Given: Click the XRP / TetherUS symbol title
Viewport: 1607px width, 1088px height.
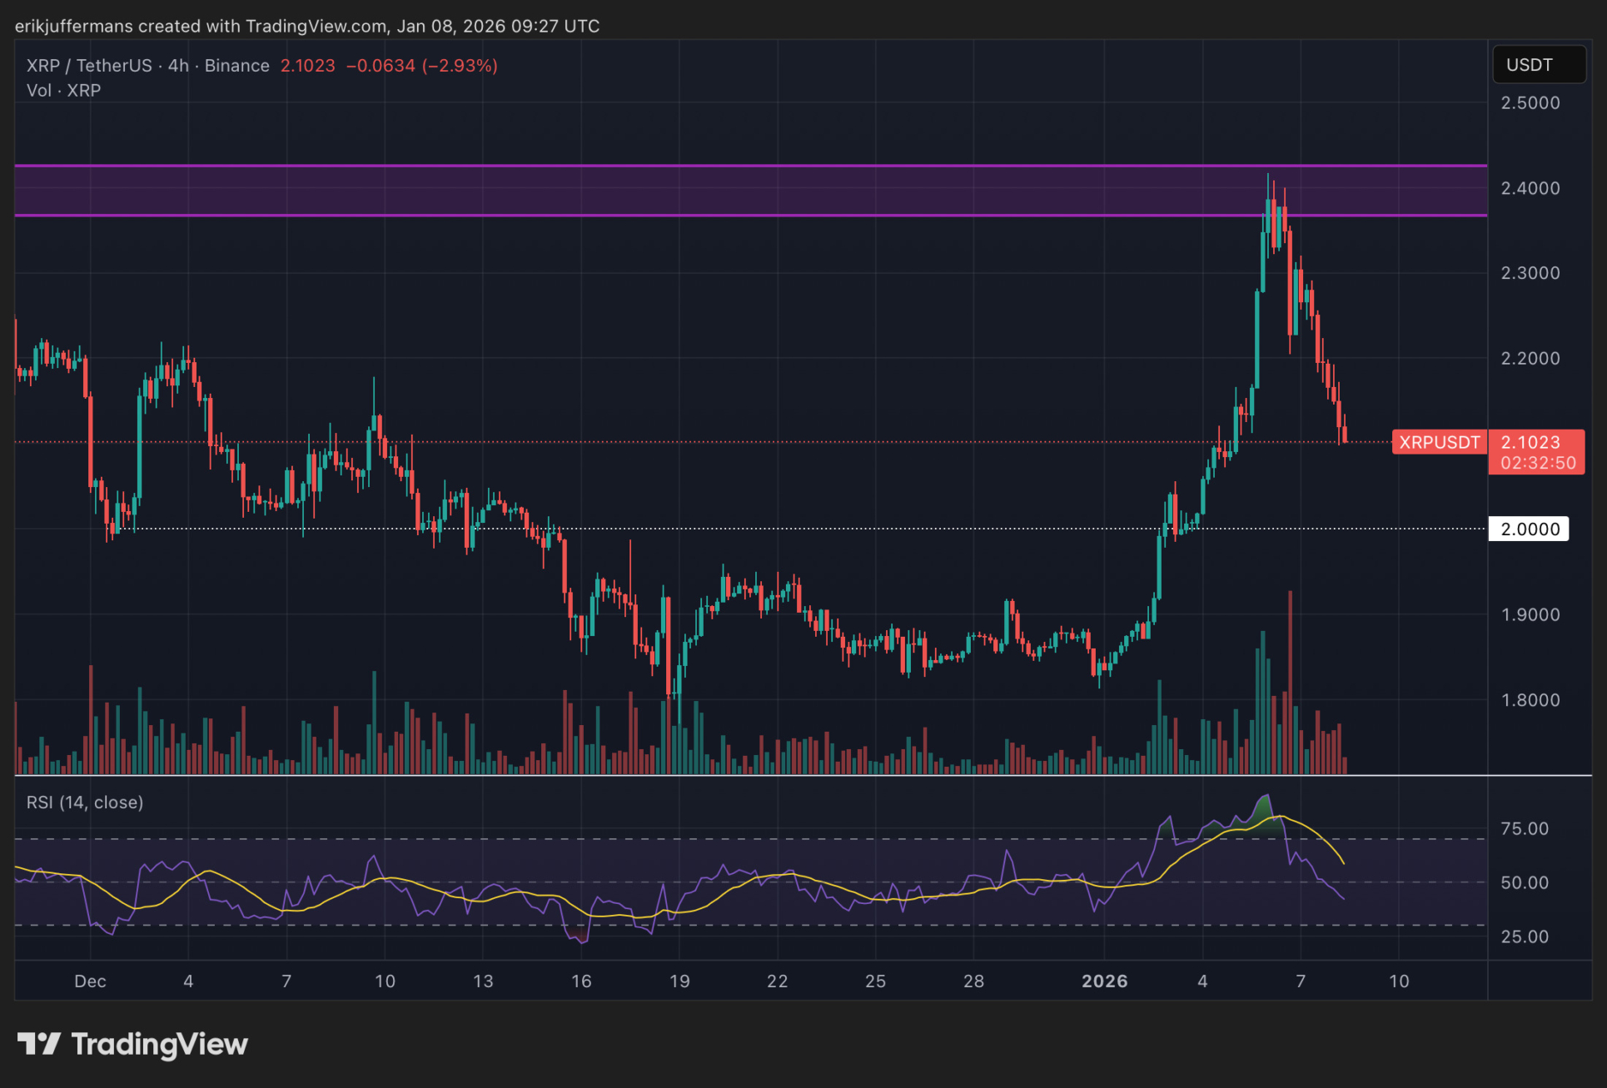Looking at the screenshot, I should (x=89, y=66).
